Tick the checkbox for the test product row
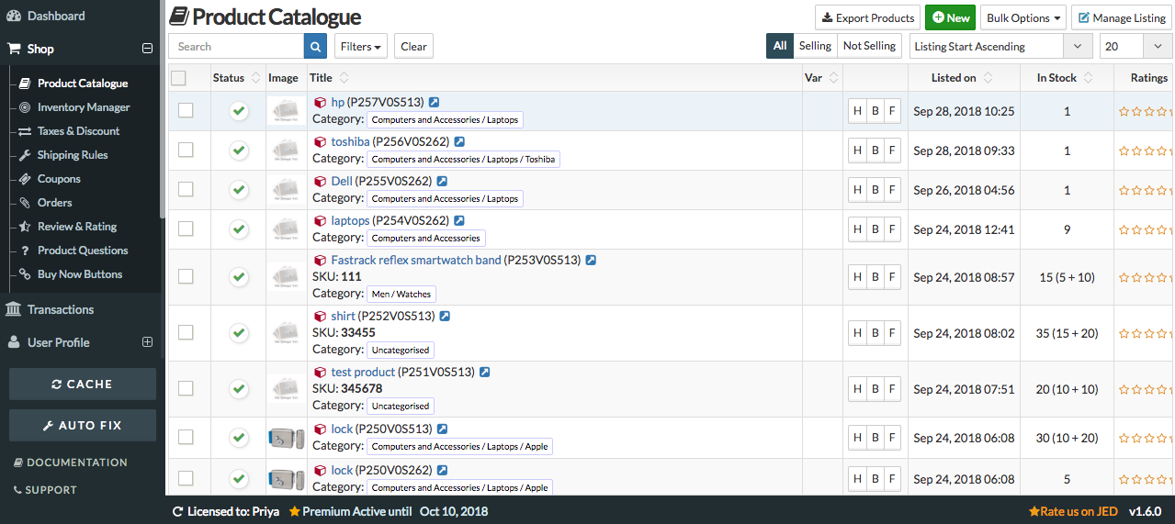 (x=186, y=388)
